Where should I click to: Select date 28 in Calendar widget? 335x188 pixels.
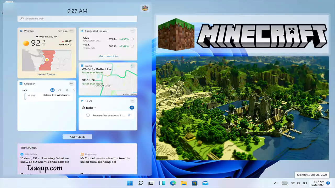pyautogui.click(x=52, y=90)
